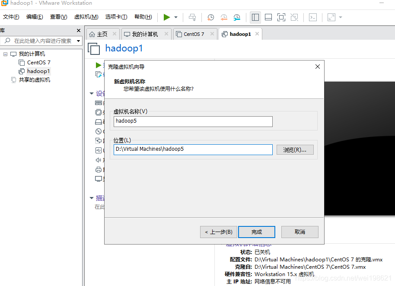This screenshot has width=395, height=286.
Task: Click the 浏览(R)... button
Action: click(x=295, y=149)
